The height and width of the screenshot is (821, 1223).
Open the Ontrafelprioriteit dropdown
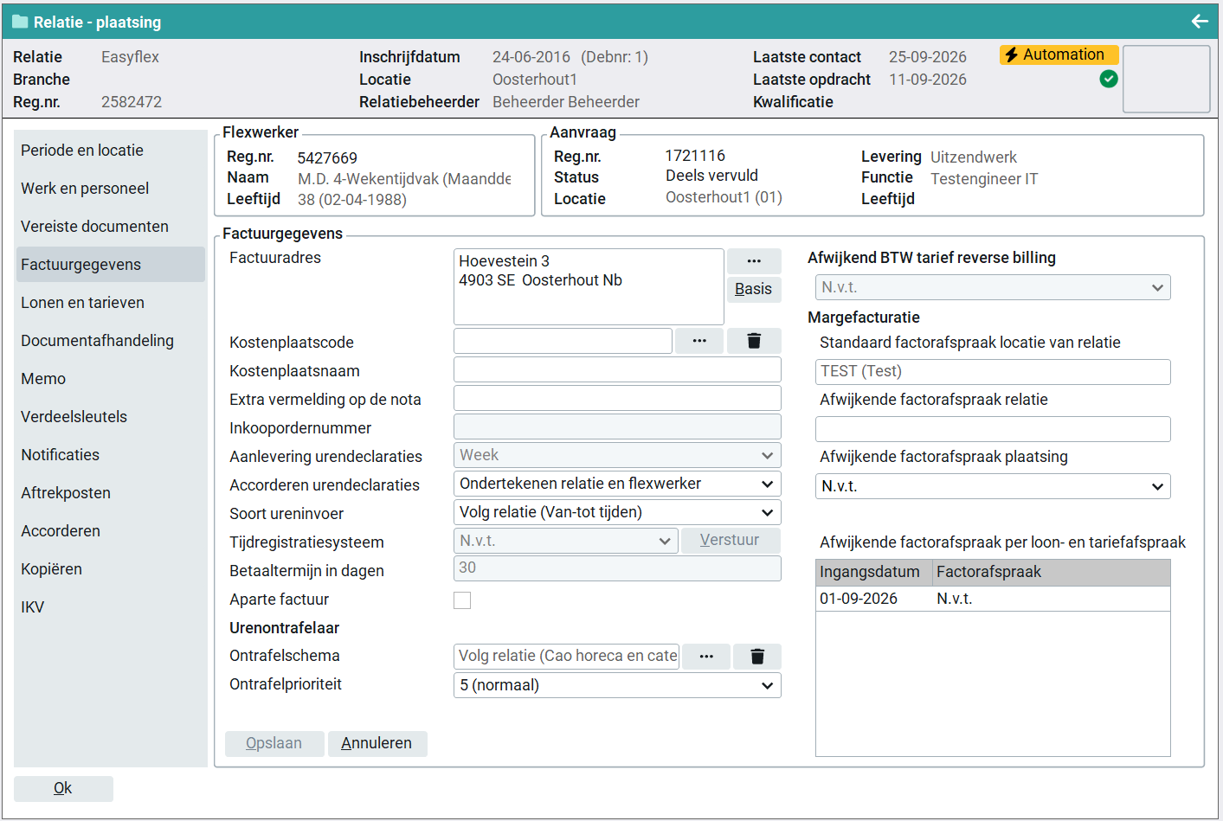(617, 685)
